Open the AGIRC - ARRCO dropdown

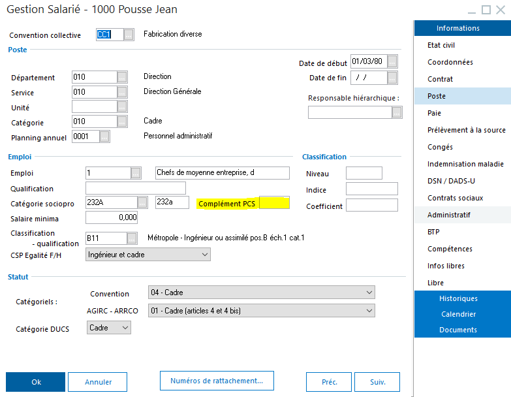[x=369, y=311]
